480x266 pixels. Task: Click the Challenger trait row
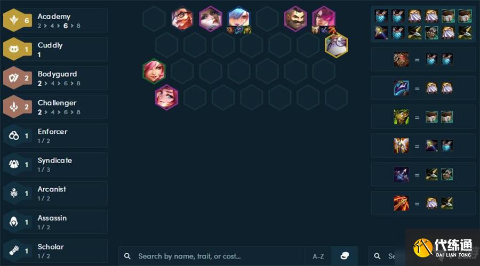point(55,107)
